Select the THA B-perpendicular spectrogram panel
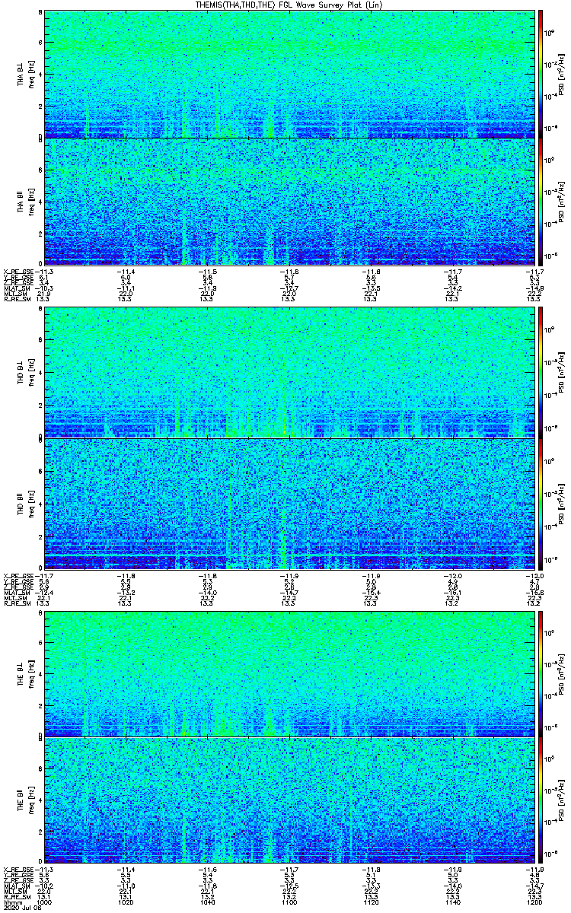 coord(289,74)
